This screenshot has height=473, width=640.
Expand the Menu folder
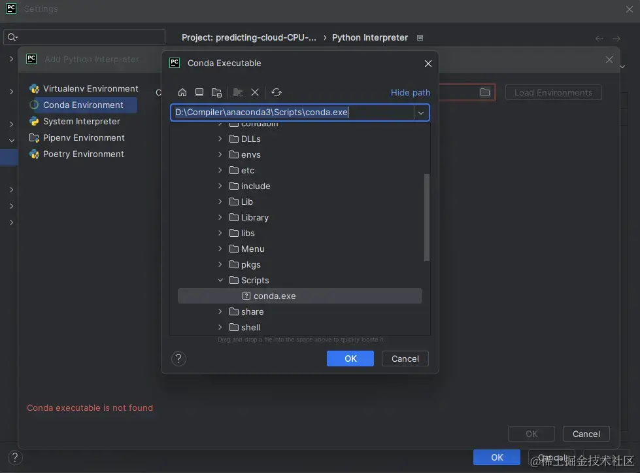(x=220, y=249)
